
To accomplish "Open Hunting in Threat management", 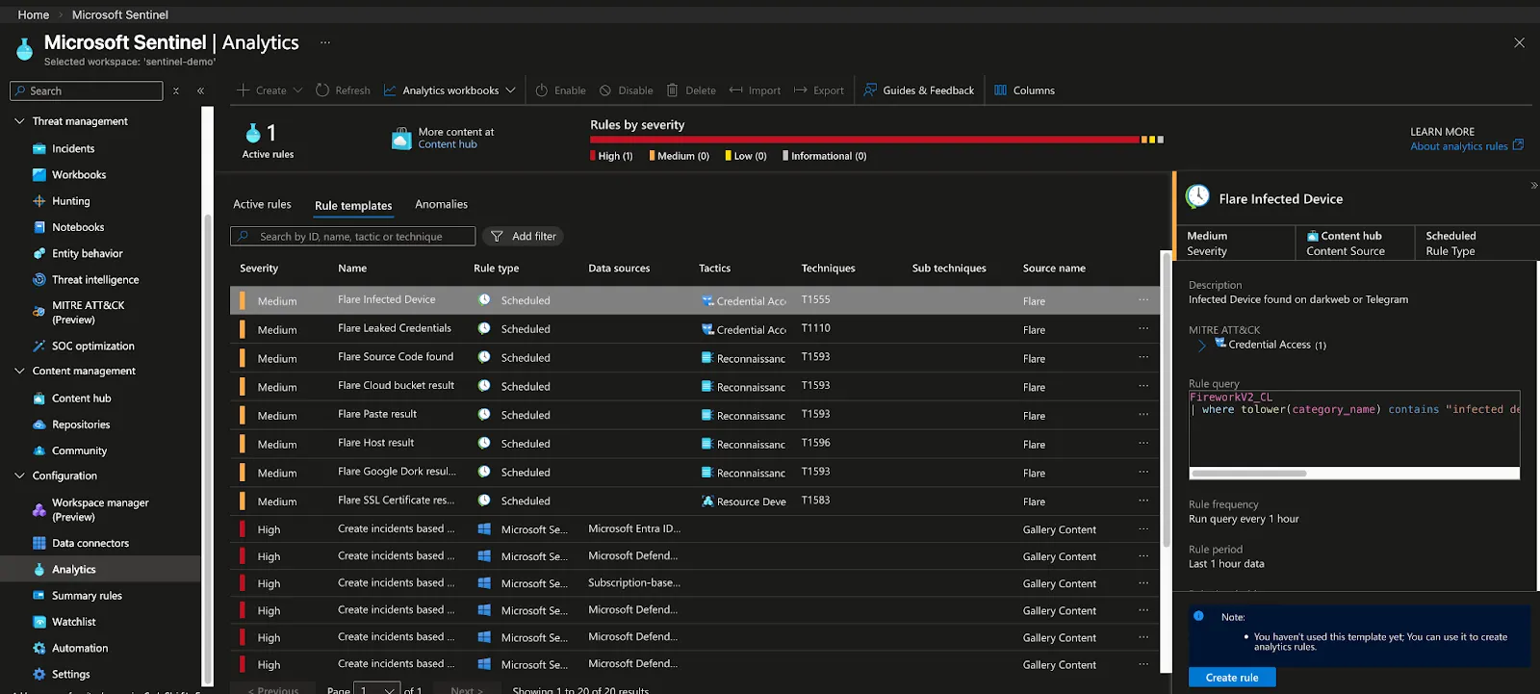I will click(70, 201).
